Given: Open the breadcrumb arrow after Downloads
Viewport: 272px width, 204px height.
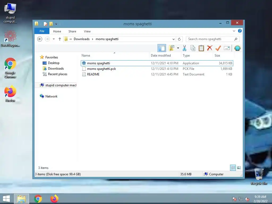Looking at the screenshot, I should pyautogui.click(x=92, y=39).
